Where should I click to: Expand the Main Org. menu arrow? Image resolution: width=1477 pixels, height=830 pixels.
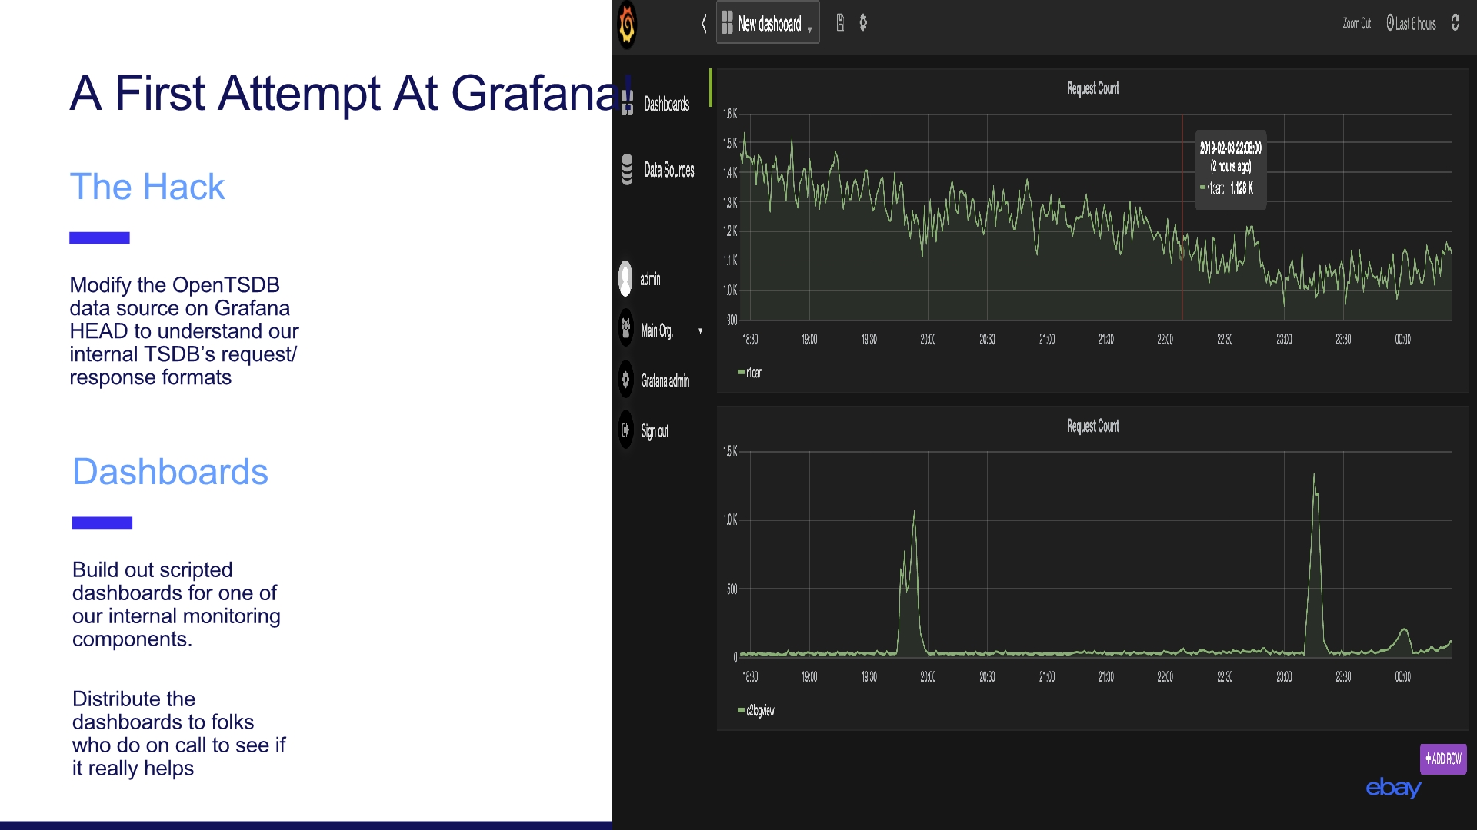[x=700, y=331]
